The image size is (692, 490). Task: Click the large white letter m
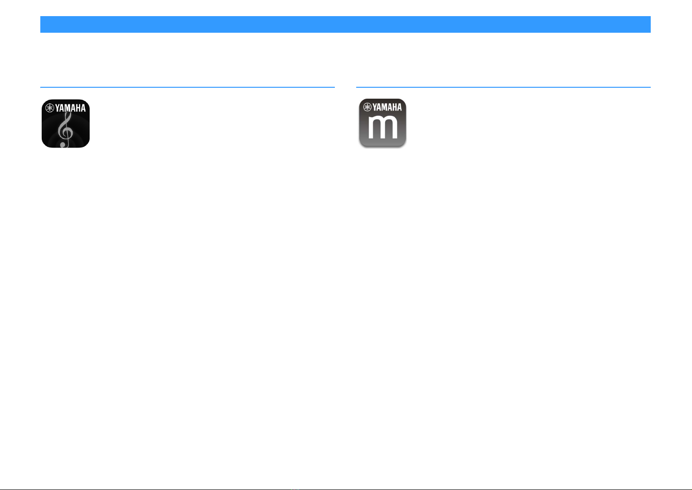point(382,128)
